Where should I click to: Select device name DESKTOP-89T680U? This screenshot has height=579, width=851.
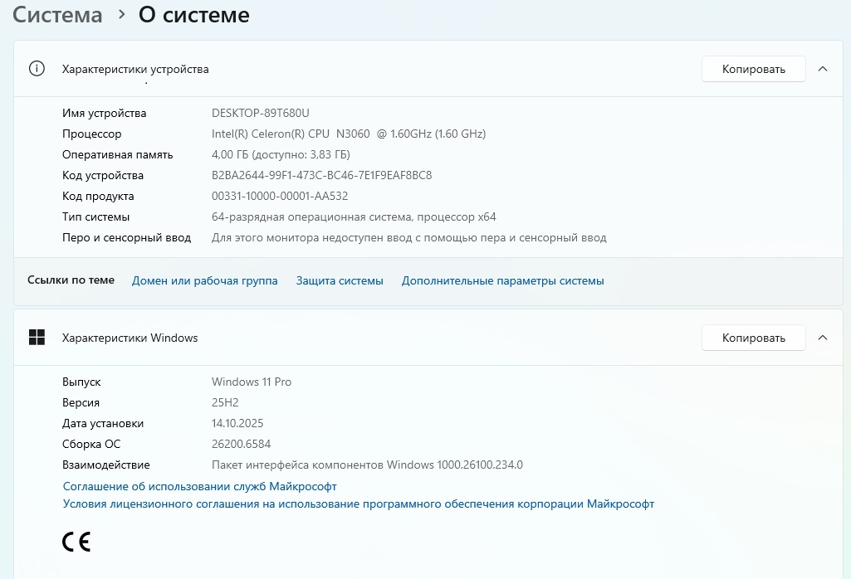point(261,113)
